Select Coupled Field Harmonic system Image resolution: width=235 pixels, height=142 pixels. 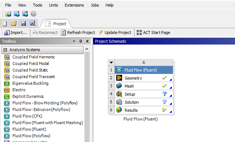click(x=34, y=57)
